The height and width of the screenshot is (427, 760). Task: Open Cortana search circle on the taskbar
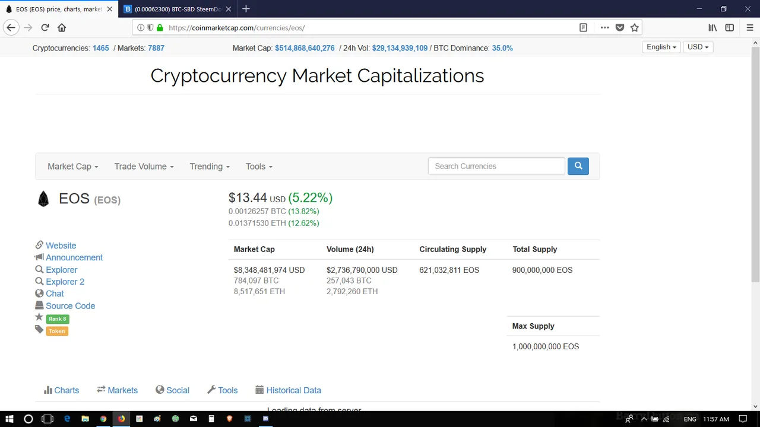pos(28,419)
